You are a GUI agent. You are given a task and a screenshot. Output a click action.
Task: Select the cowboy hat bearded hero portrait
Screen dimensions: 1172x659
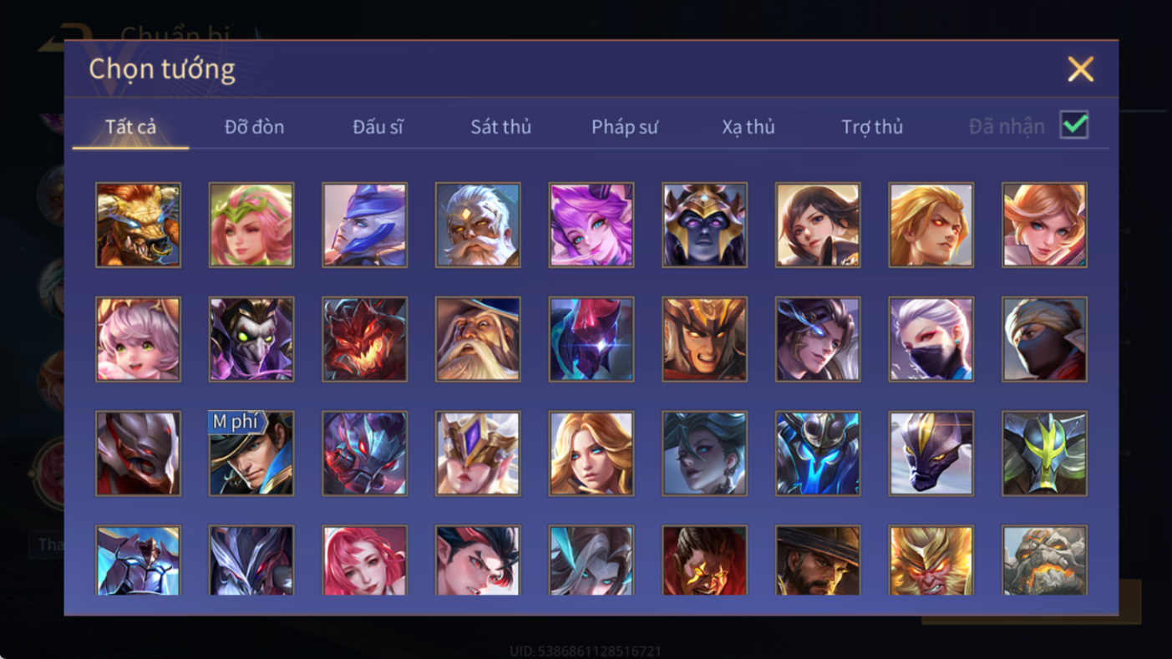point(818,560)
